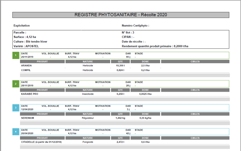Click PRODUIT column header in first intervention

coord(42,61)
